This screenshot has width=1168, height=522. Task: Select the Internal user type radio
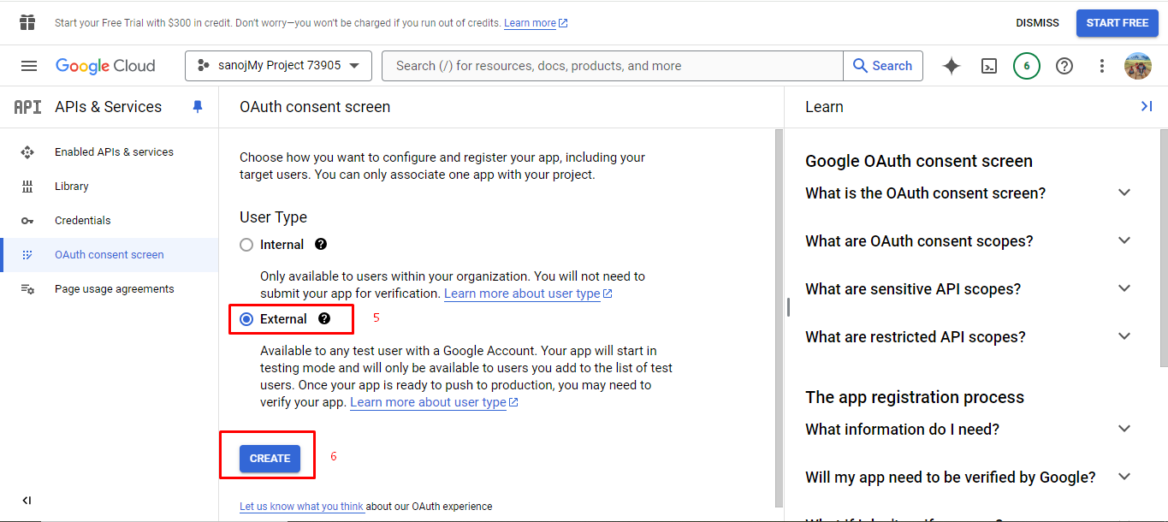[246, 245]
